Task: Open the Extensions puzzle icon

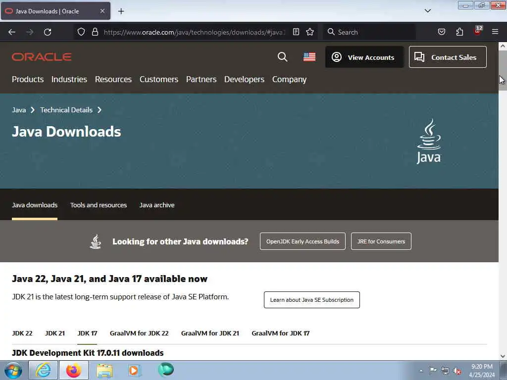Action: tap(459, 32)
